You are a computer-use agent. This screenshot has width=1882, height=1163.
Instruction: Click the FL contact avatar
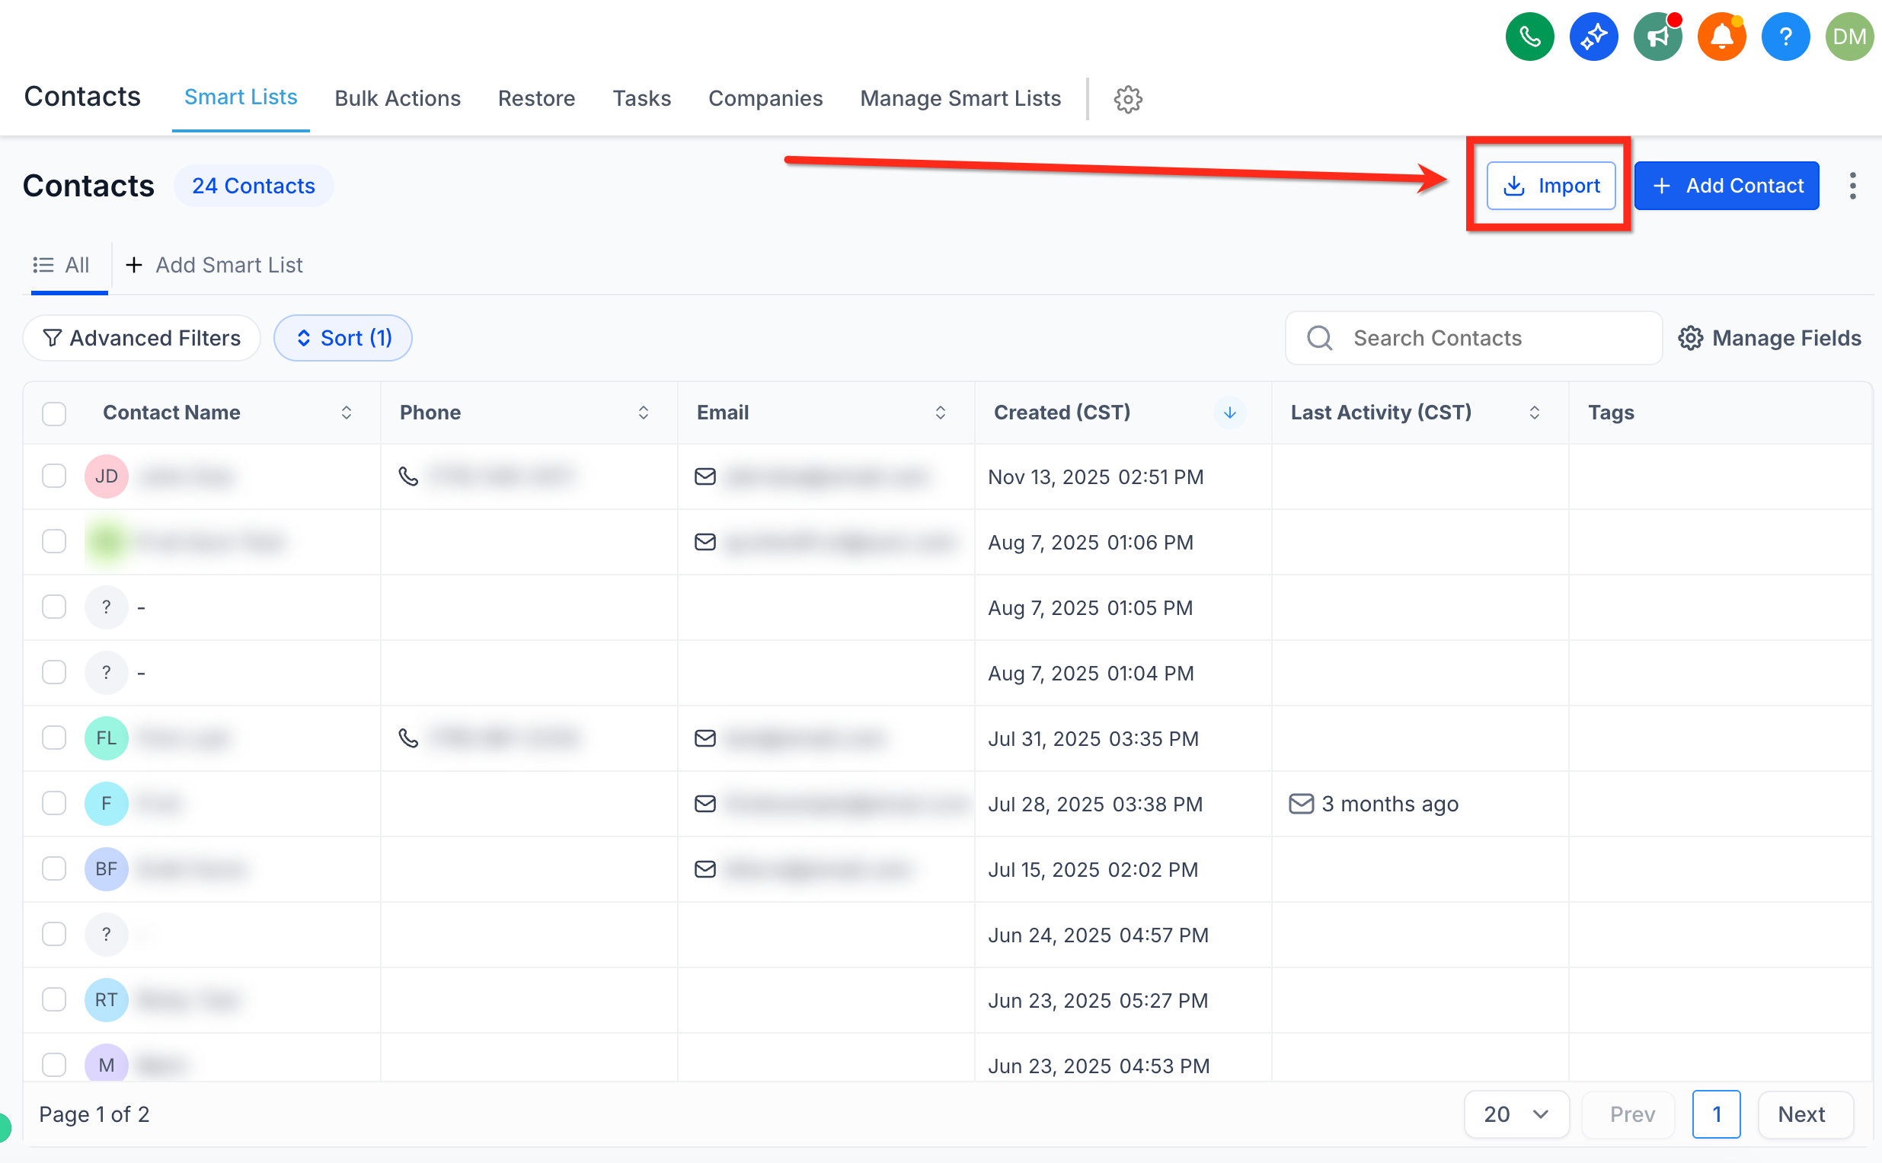tap(106, 738)
